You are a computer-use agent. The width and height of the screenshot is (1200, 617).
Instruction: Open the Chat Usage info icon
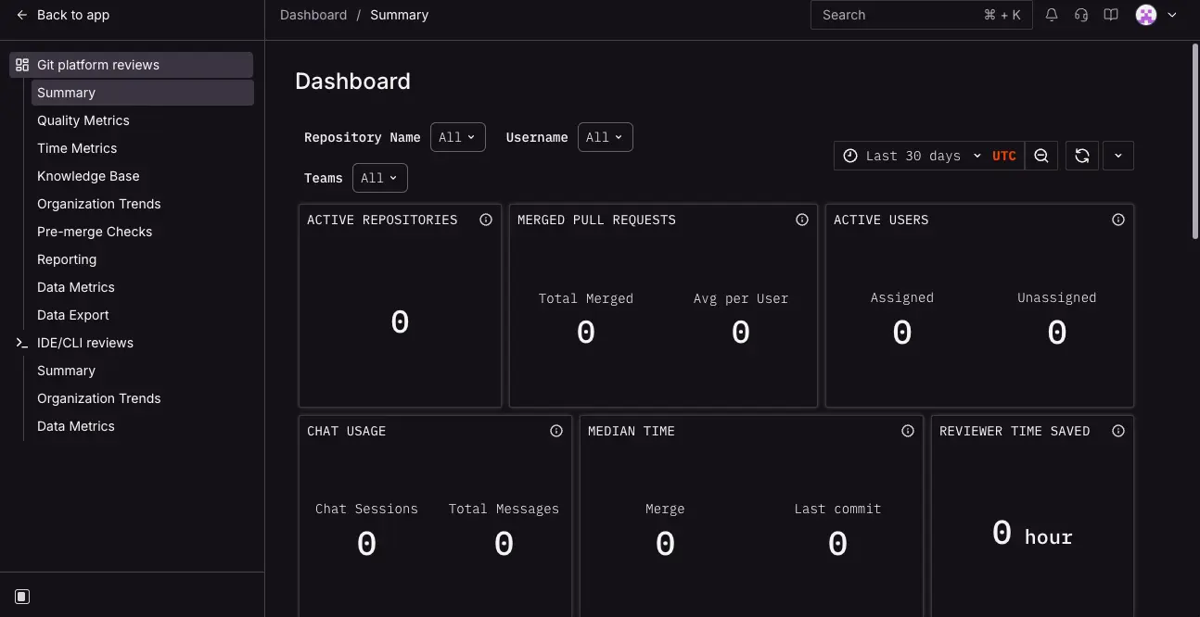tap(555, 430)
